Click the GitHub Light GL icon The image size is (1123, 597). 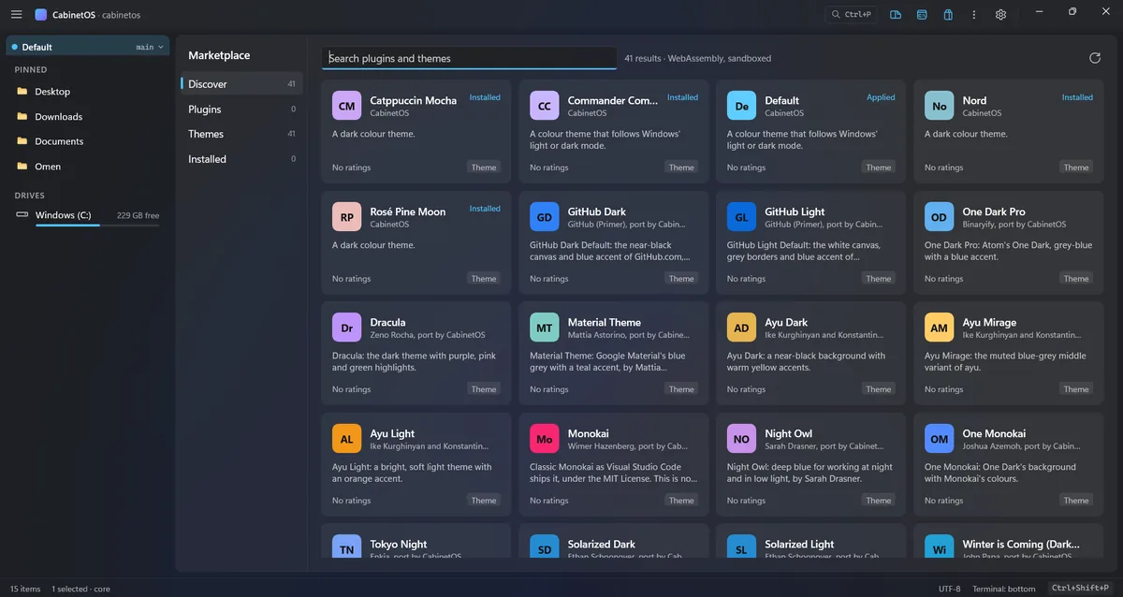[742, 217]
